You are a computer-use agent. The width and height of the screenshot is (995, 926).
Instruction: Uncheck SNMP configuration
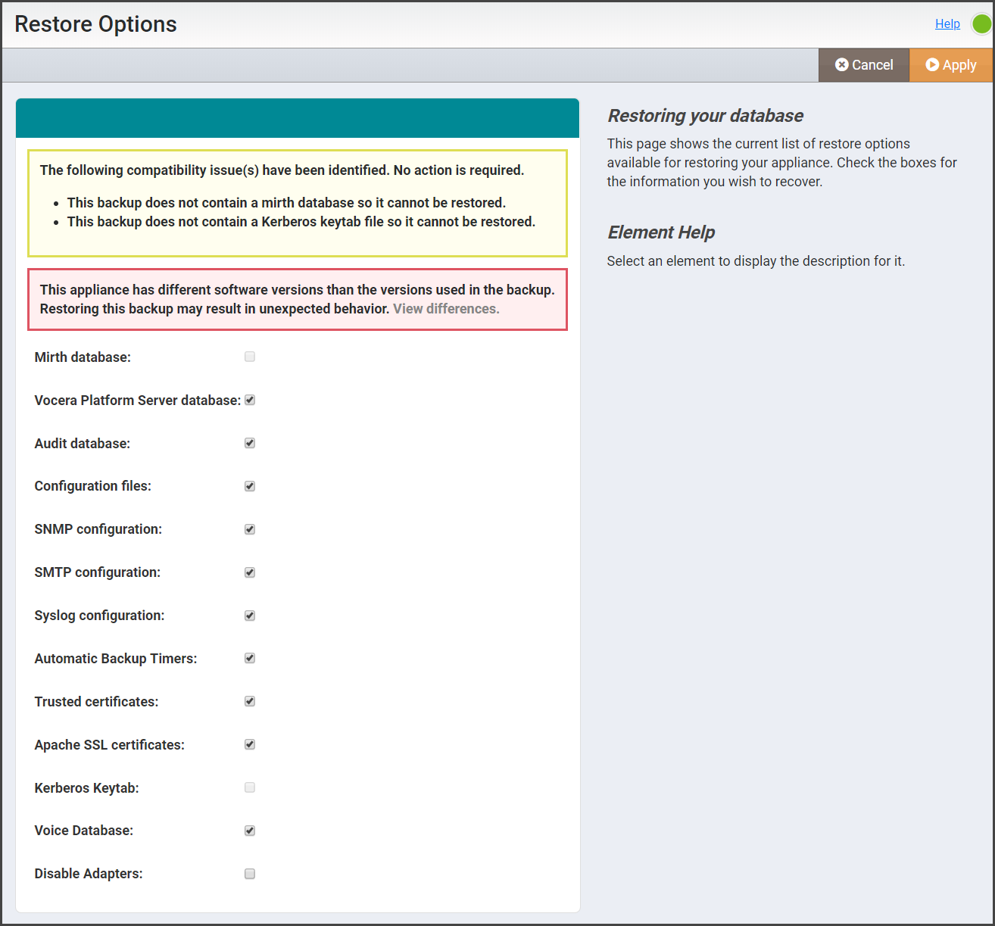coord(249,529)
